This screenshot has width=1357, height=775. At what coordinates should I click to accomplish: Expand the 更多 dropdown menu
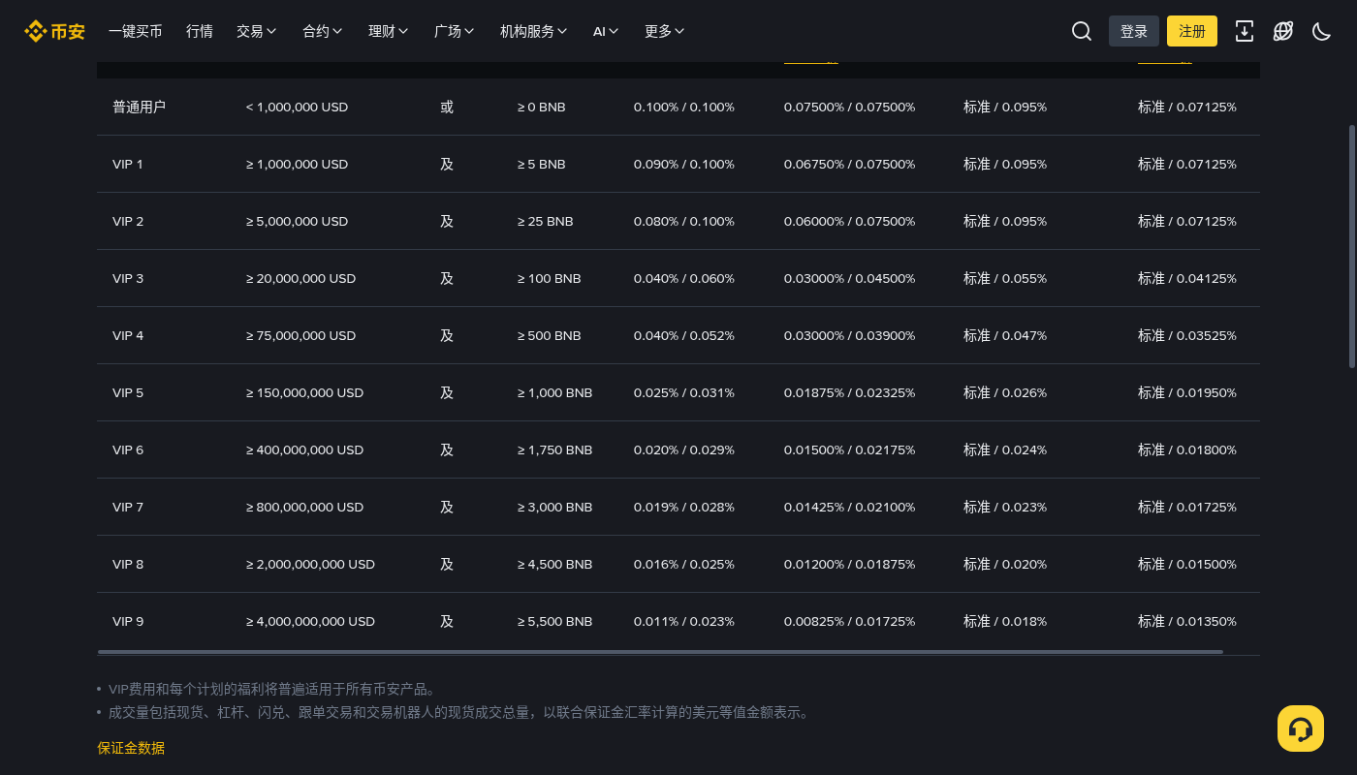coord(665,31)
